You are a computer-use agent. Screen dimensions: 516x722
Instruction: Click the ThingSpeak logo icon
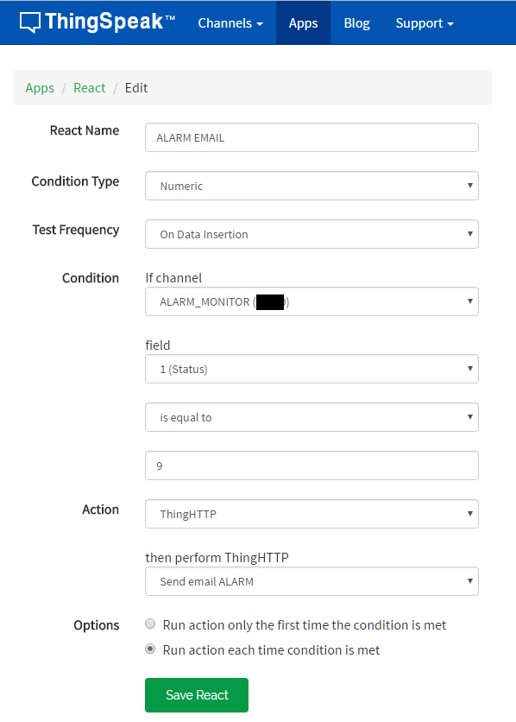click(x=29, y=22)
